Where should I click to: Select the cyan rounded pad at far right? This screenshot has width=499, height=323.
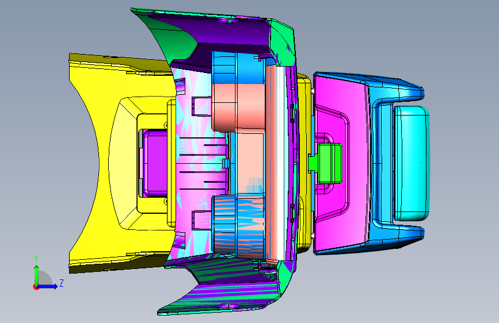tap(412, 163)
